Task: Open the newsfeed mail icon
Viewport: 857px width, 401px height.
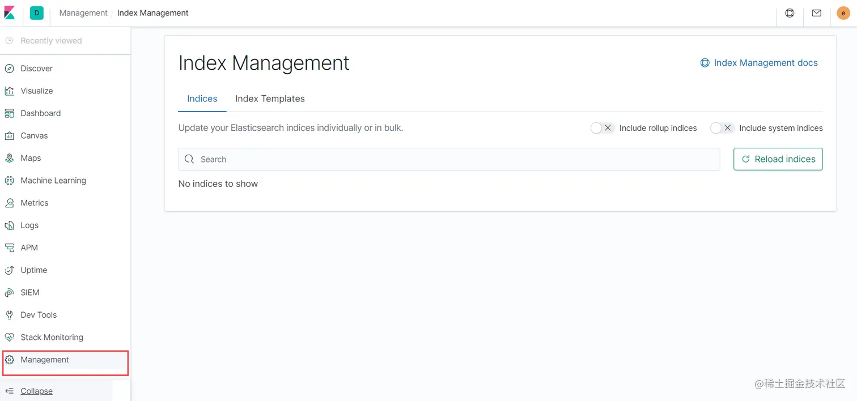Action: (x=816, y=12)
